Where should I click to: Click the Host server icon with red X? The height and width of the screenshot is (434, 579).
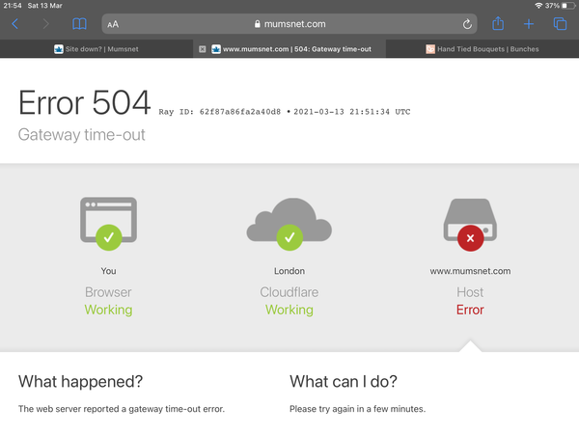point(470,225)
